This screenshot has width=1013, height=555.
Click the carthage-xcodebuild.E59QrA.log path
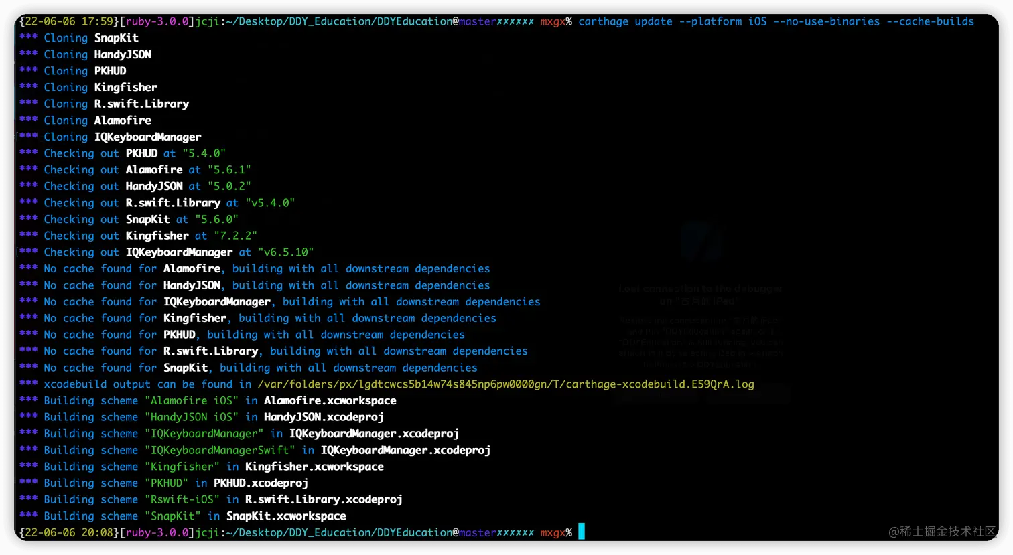tap(506, 384)
